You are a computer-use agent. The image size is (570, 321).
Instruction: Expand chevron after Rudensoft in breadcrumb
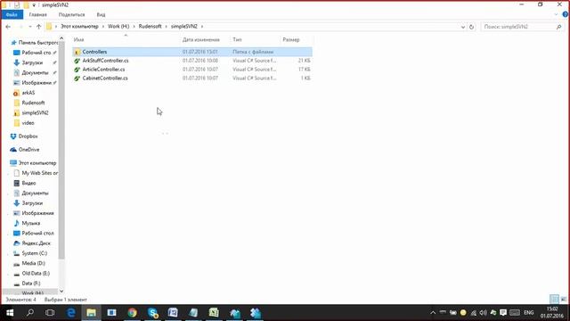(167, 27)
